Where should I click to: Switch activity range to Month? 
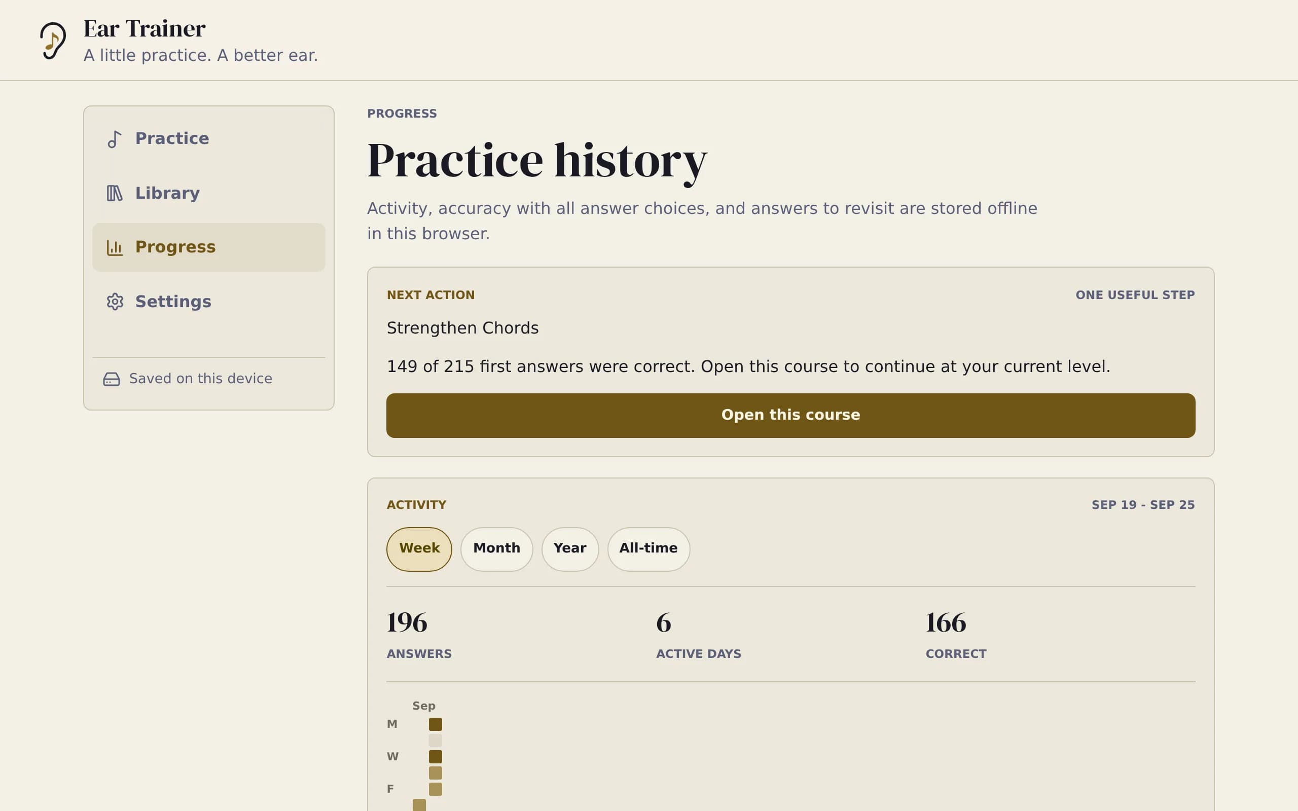[x=496, y=549]
